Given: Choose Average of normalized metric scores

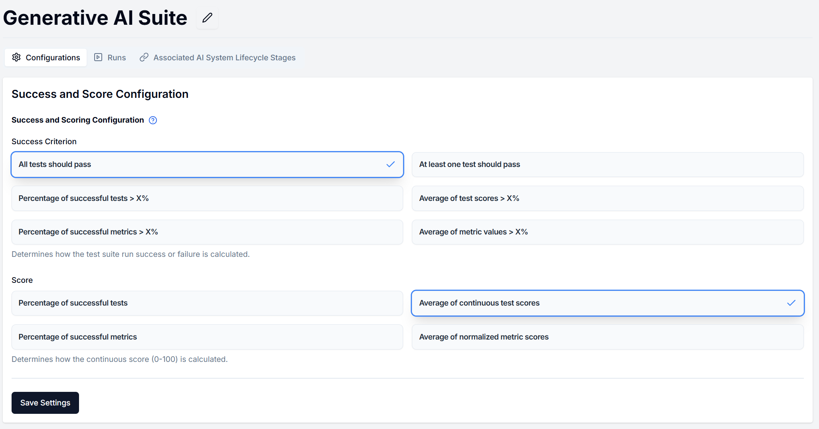Looking at the screenshot, I should tap(607, 337).
